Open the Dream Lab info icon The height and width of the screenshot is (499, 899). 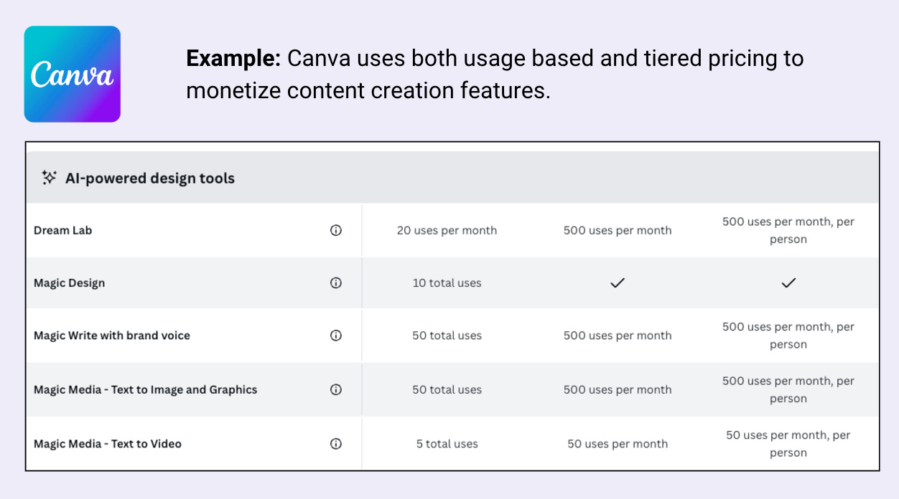[x=335, y=230]
